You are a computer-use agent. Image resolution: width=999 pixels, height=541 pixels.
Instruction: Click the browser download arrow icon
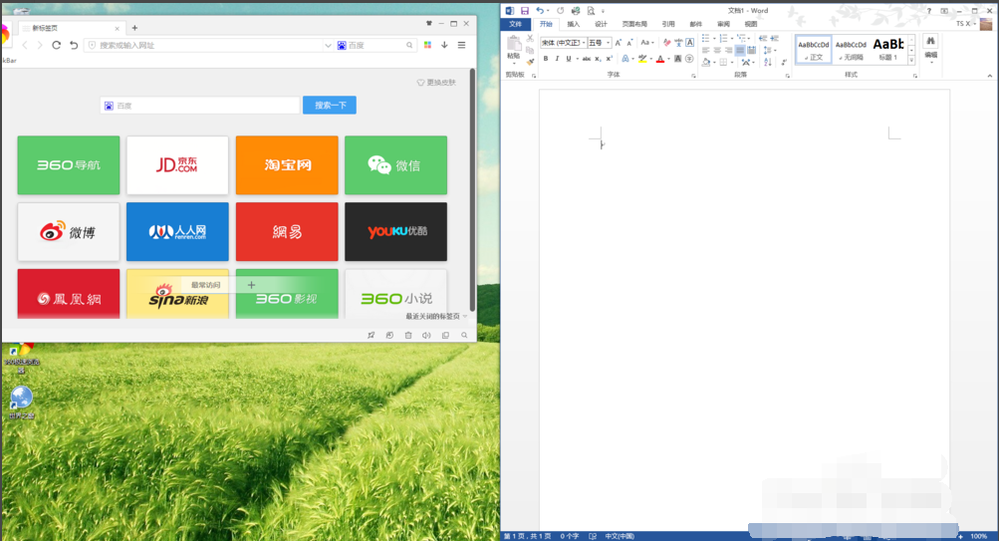click(x=444, y=45)
